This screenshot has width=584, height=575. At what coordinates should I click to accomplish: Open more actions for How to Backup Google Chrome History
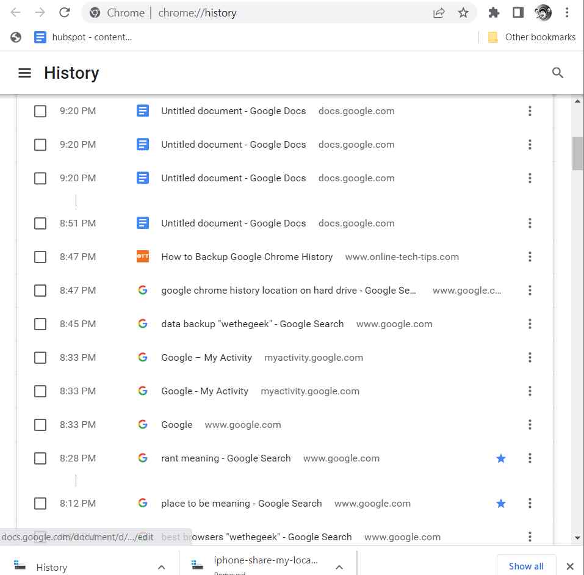(530, 257)
